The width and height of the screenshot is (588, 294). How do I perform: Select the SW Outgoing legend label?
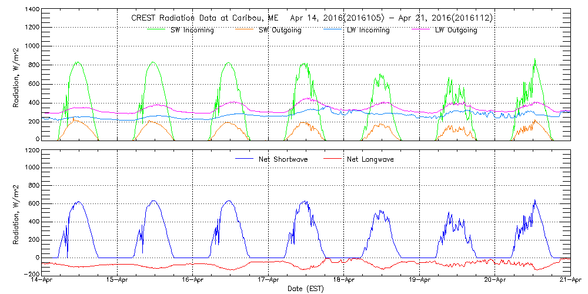280,31
